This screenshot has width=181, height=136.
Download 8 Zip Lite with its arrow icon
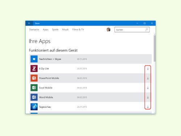click(148, 69)
